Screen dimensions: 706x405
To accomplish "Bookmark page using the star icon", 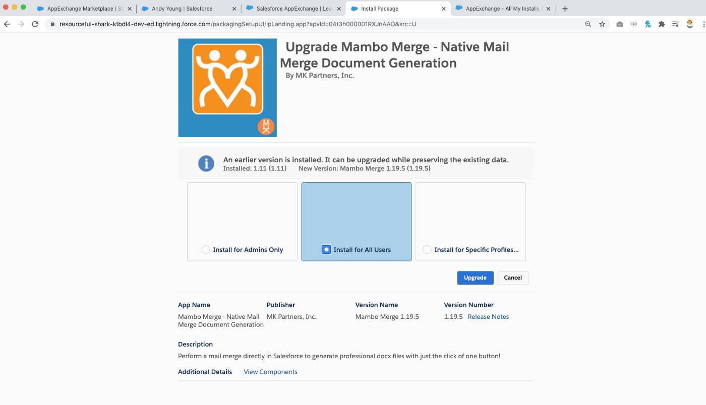I will pos(602,24).
